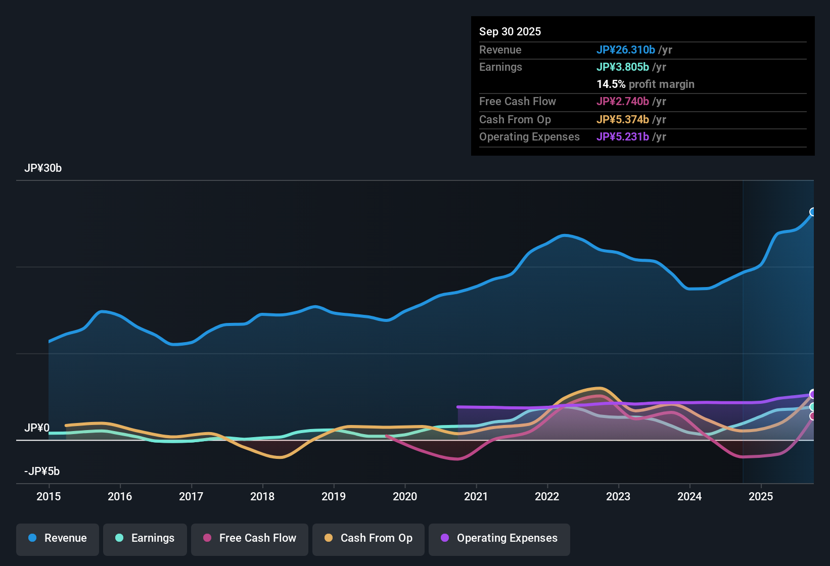830x566 pixels.
Task: Click the orange Cash From Op legend dot
Action: pos(329,538)
